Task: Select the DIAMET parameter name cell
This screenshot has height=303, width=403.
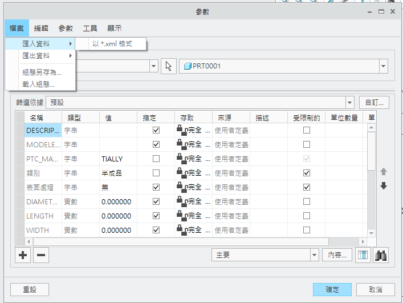Action: pos(43,201)
